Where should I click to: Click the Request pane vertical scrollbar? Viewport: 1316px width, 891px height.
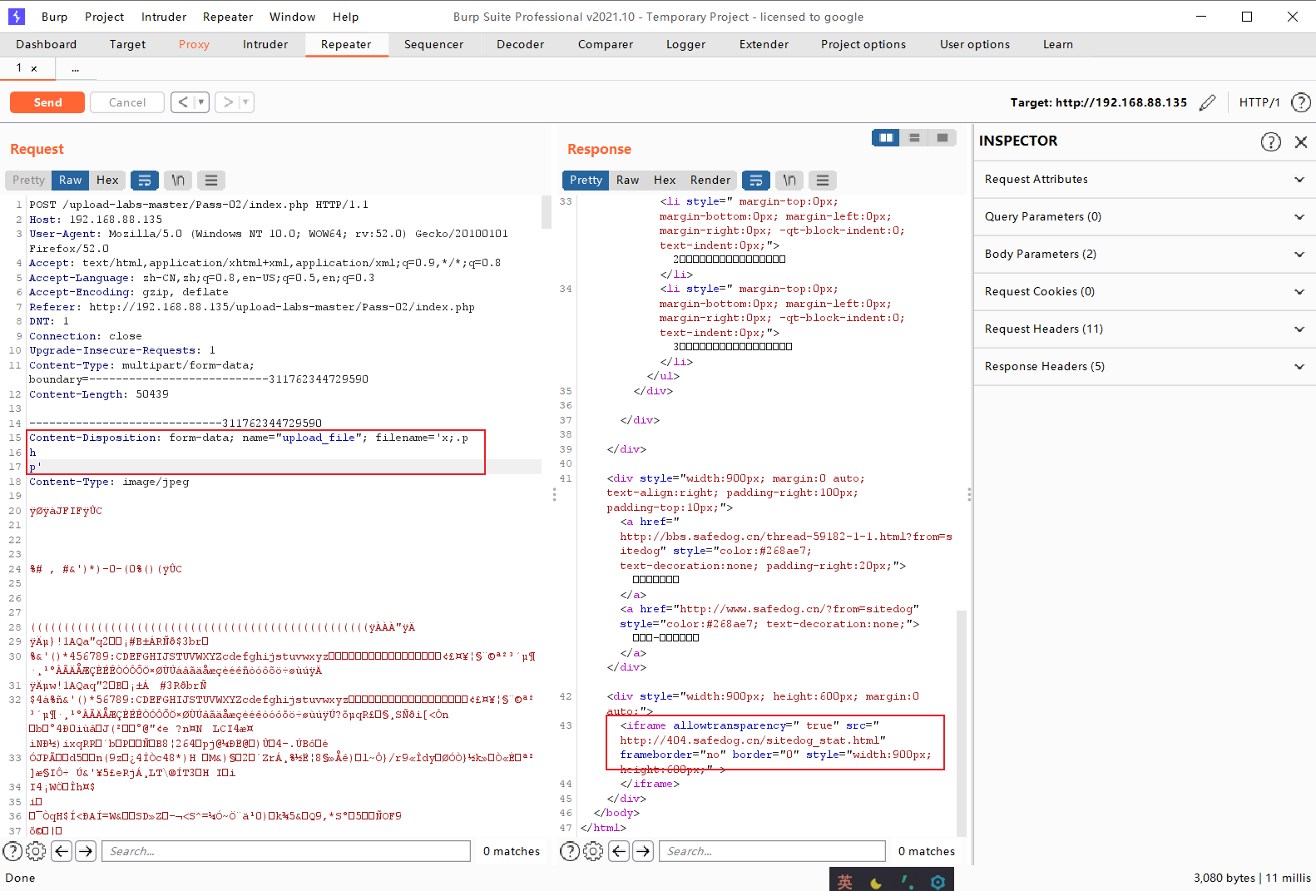pyautogui.click(x=547, y=212)
